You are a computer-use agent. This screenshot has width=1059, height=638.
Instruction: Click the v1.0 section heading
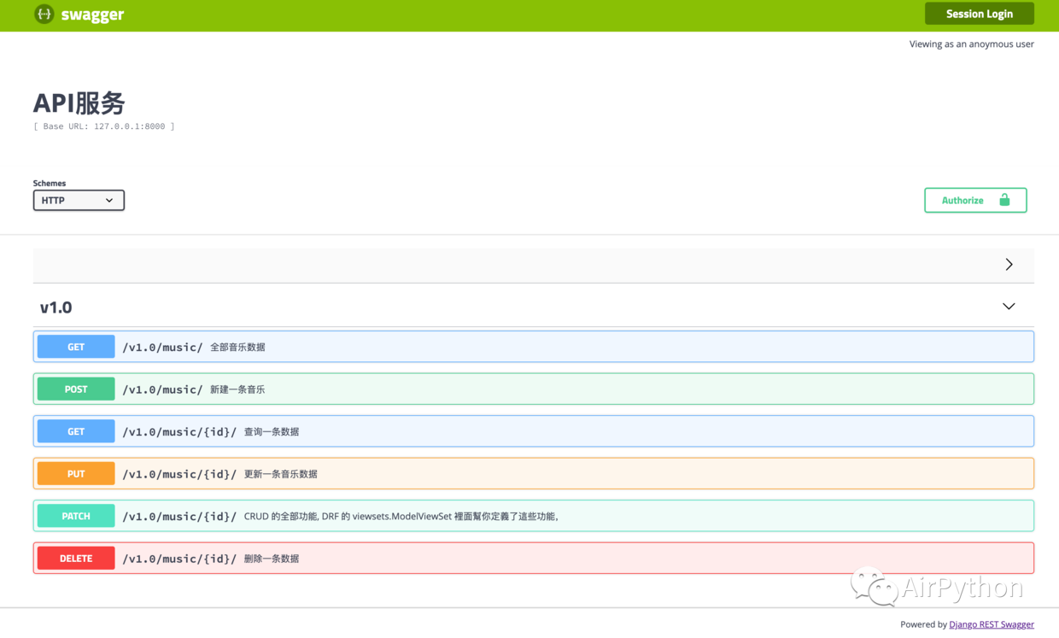pyautogui.click(x=56, y=307)
